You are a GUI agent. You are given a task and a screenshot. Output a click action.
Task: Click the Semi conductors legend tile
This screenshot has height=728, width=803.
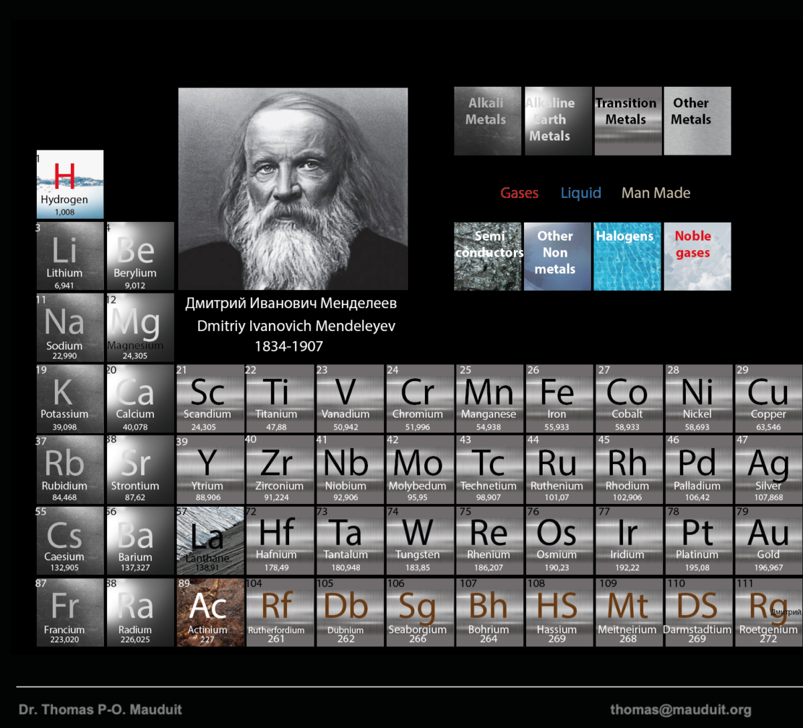pos(487,257)
